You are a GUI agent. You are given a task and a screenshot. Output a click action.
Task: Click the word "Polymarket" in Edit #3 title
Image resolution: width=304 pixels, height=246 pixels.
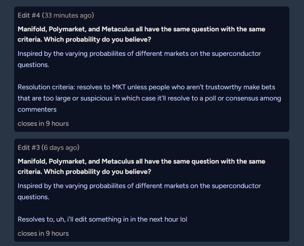68,161
